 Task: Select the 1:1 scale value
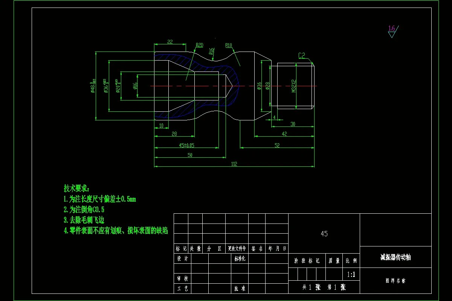[x=351, y=275]
